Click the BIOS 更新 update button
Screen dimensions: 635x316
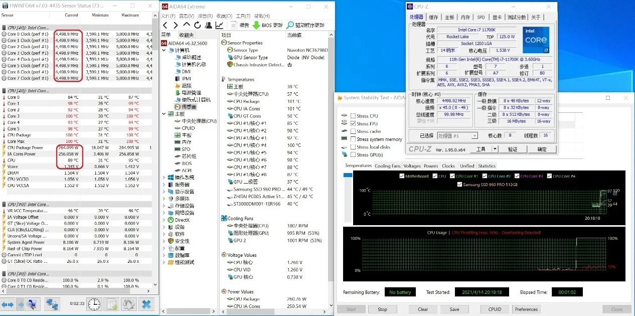click(x=268, y=25)
